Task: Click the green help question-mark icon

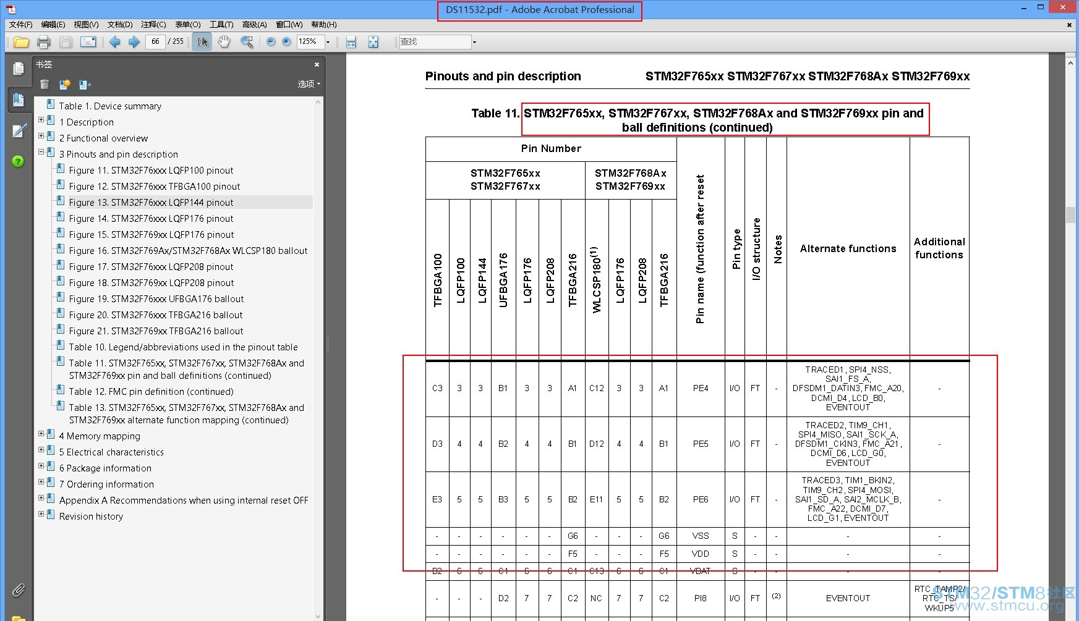Action: 18,161
